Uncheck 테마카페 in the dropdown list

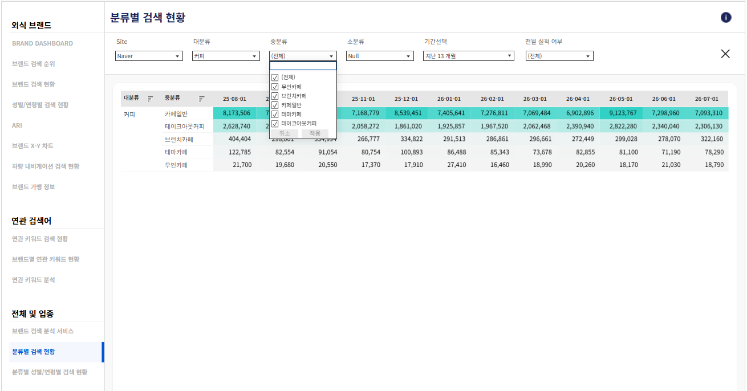[275, 114]
